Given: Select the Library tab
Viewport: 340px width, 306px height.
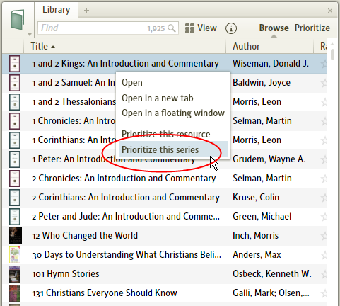Looking at the screenshot, I should pos(56,10).
